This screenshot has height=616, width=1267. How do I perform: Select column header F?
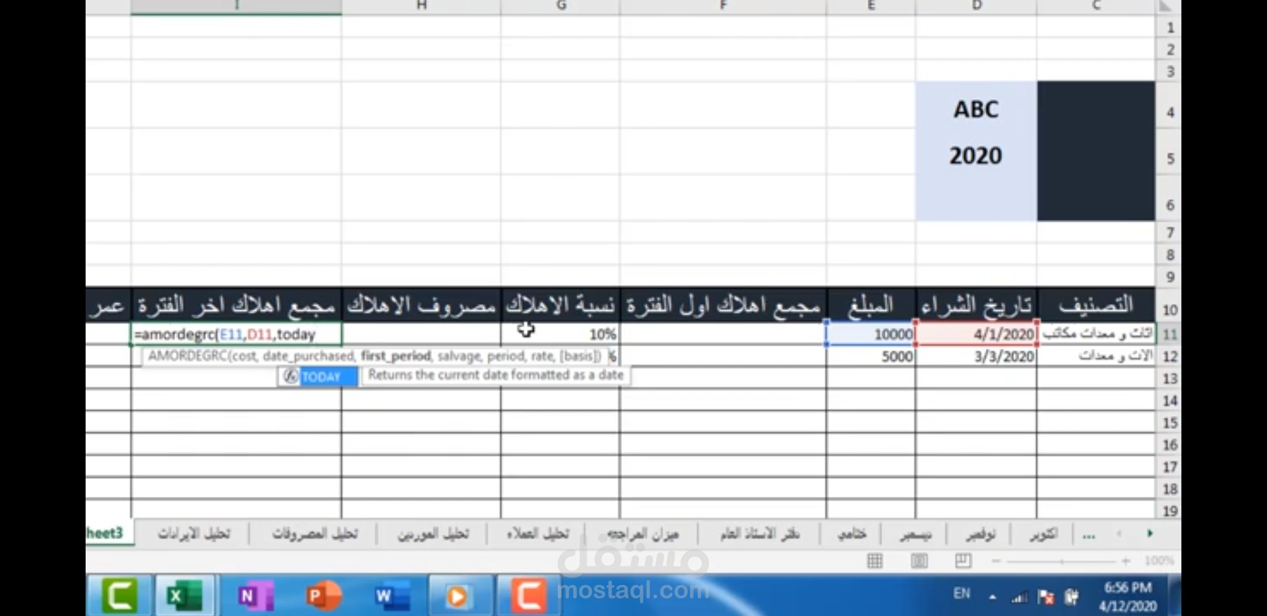(x=723, y=6)
